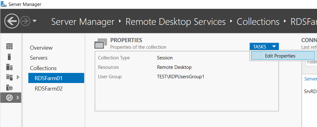This screenshot has height=127, width=317.
Task: Click the Back navigation arrow
Action: 12,21
